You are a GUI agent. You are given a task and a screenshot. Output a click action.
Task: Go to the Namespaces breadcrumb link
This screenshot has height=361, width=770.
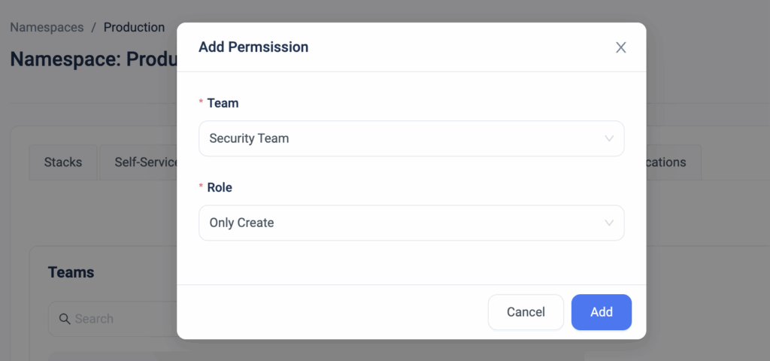pos(47,28)
